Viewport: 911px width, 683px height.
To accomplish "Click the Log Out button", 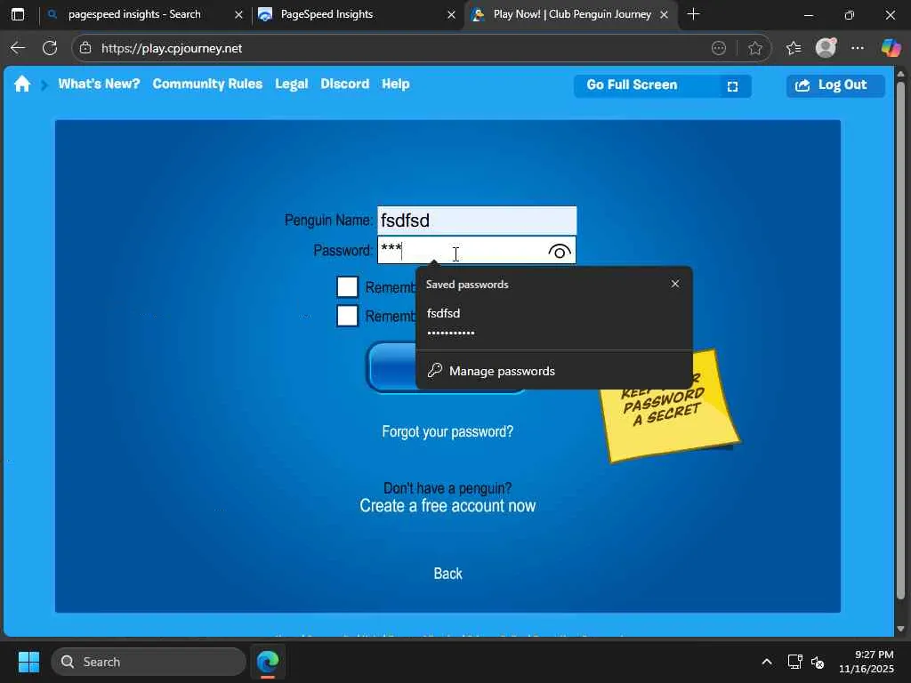I will 835,85.
